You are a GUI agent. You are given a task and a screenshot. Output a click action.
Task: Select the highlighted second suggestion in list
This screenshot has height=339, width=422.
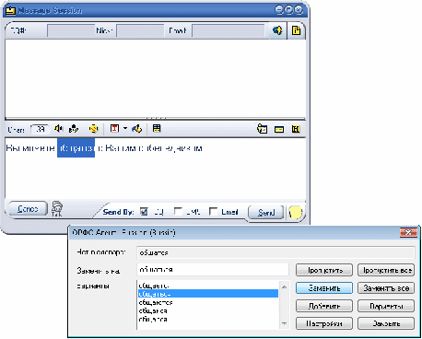point(208,294)
